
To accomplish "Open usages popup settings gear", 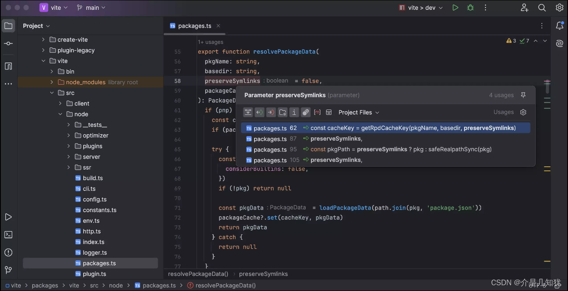I will click(523, 112).
